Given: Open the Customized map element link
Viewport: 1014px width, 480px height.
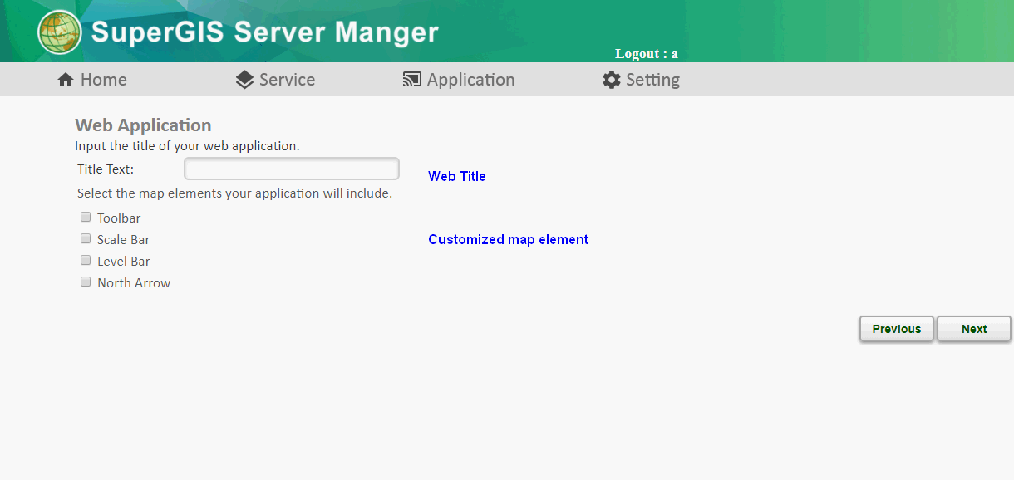Looking at the screenshot, I should (x=509, y=239).
